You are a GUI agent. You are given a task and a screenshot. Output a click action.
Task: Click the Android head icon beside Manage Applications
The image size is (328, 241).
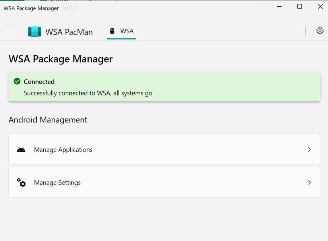pos(21,150)
